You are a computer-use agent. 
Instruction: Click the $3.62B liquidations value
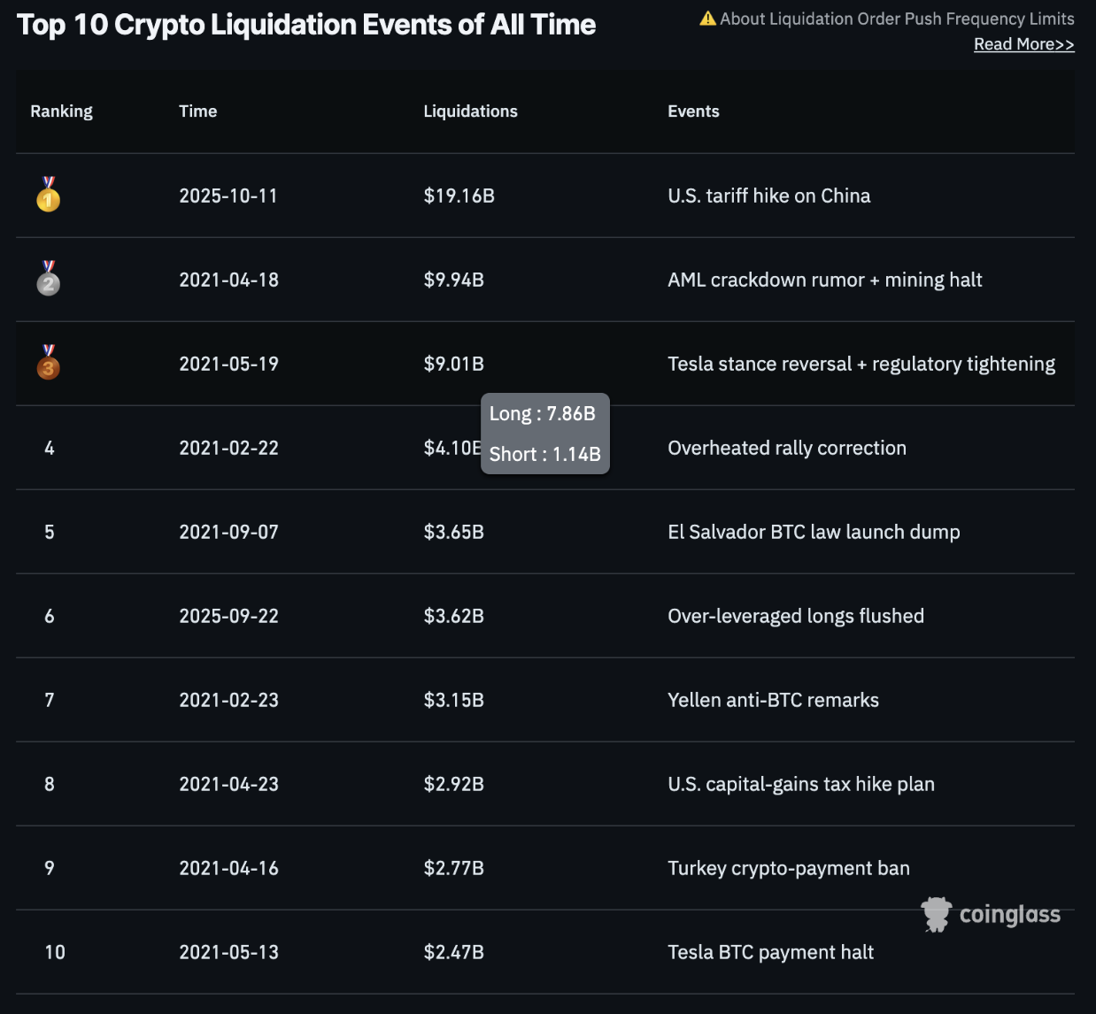453,616
